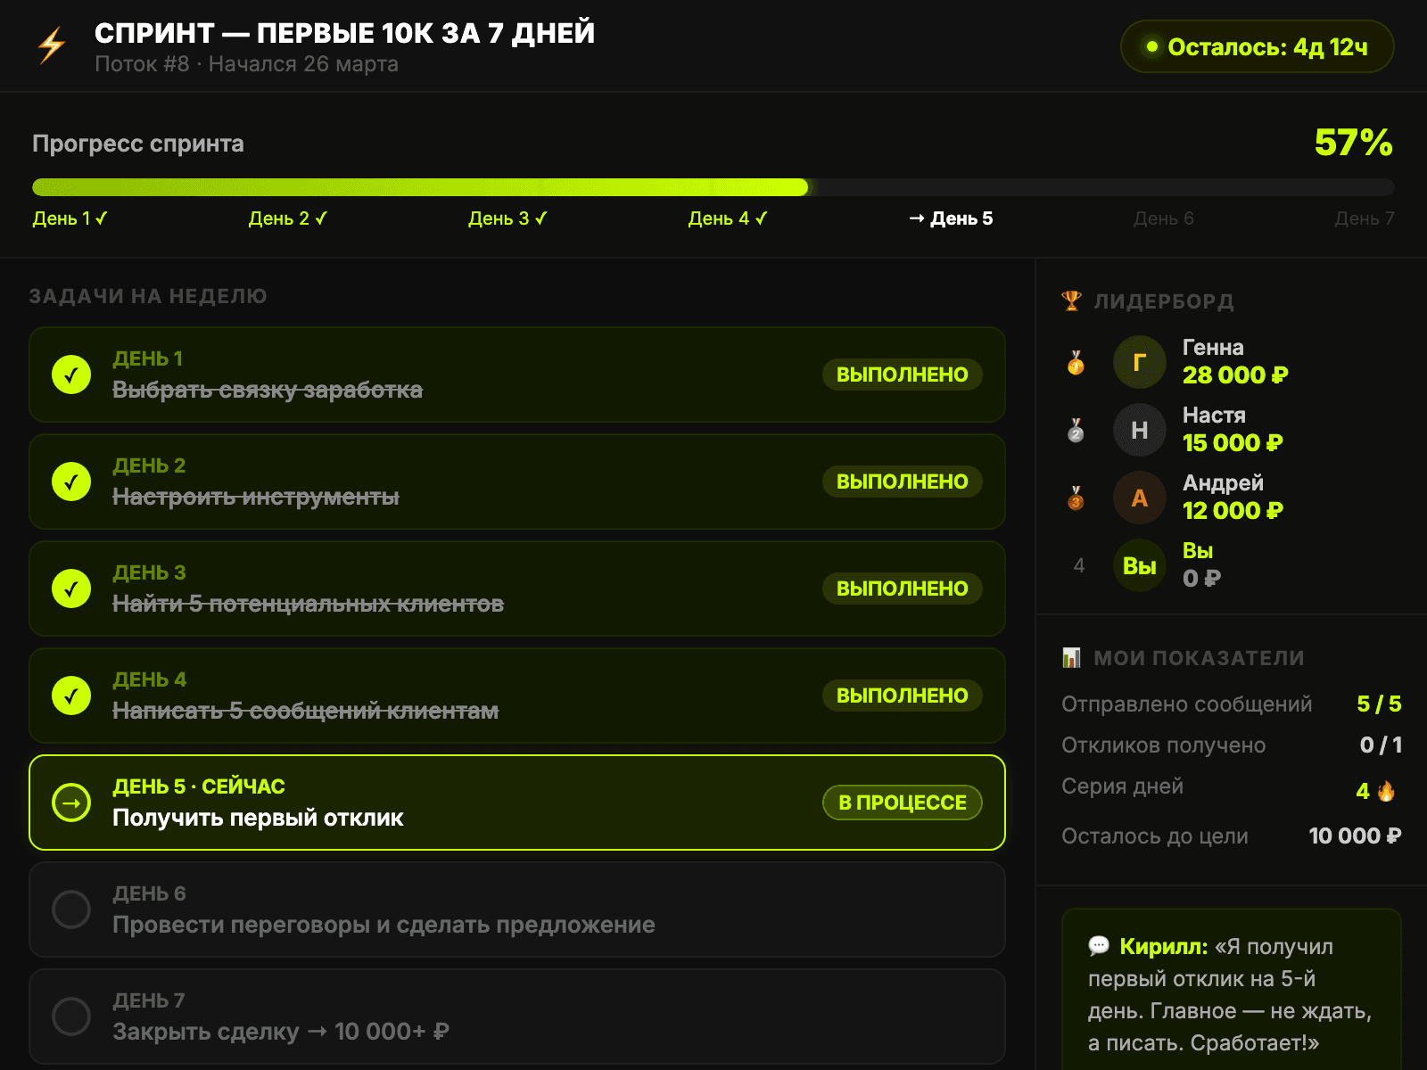Toggle the День 2 completed checkmark

(71, 481)
